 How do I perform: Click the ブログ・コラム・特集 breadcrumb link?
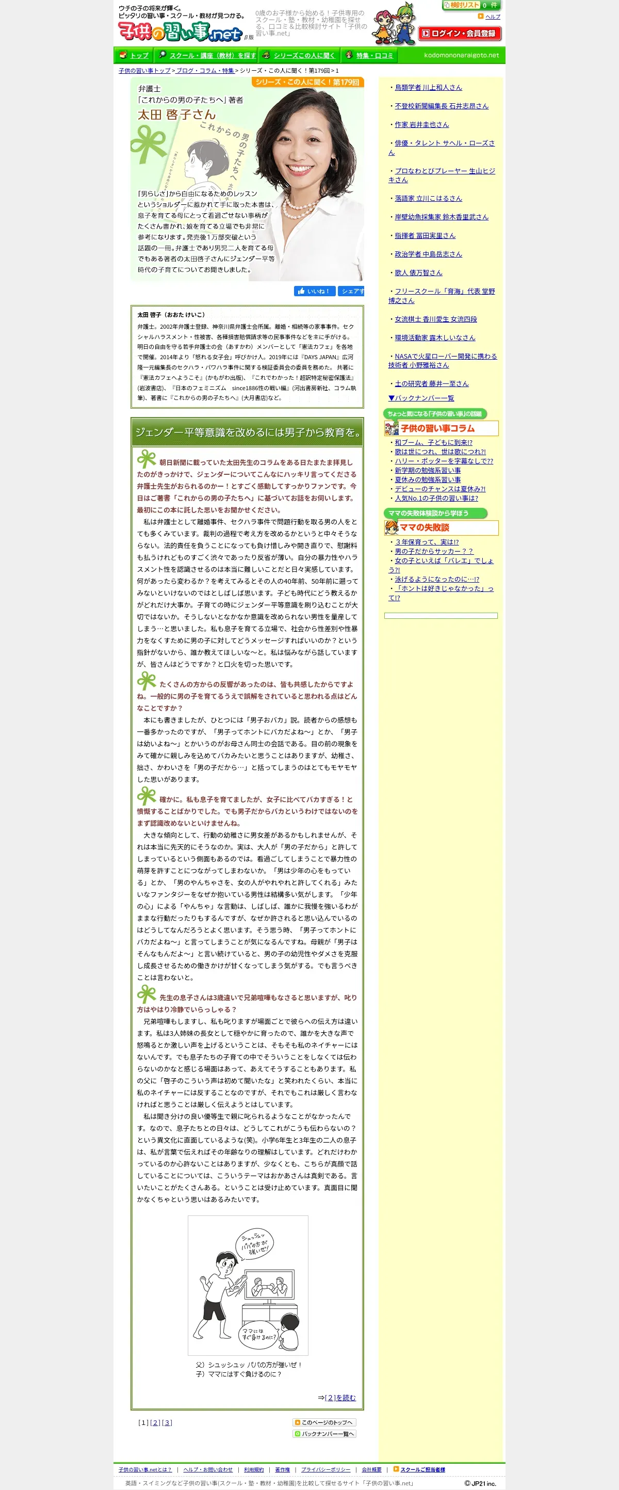click(x=205, y=71)
